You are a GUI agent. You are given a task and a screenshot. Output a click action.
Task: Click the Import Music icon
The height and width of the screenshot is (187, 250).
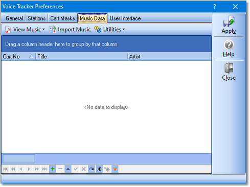tap(52, 29)
